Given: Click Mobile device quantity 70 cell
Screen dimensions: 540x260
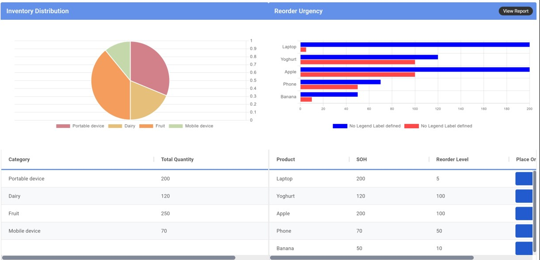Looking at the screenshot, I should pyautogui.click(x=164, y=231).
